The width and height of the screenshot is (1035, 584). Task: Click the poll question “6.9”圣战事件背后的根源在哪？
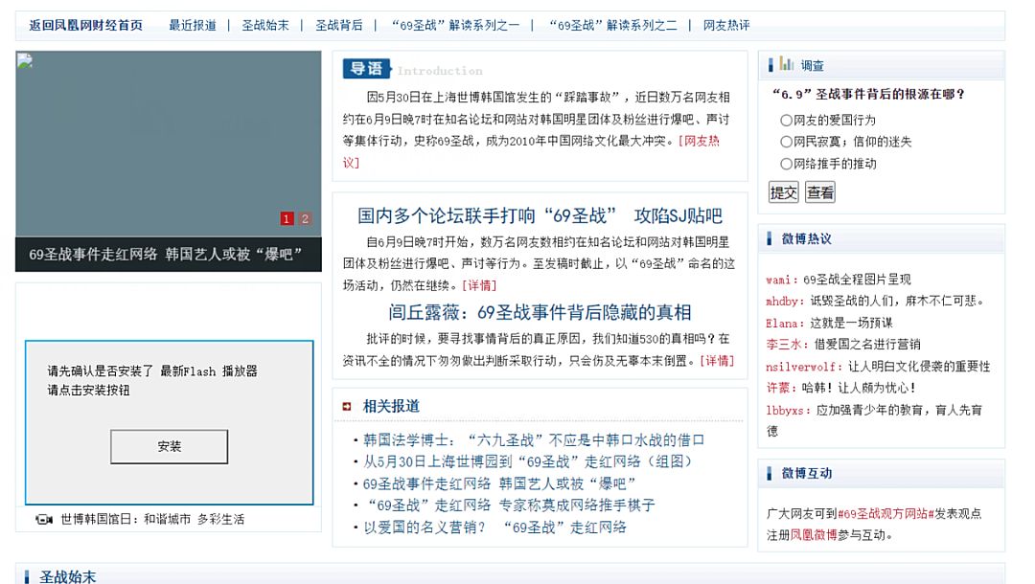click(868, 94)
